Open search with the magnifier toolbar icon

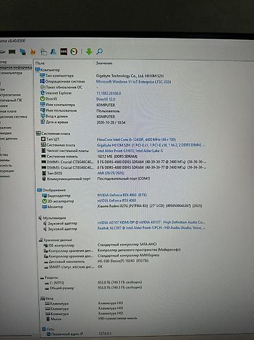(x=100, y=52)
